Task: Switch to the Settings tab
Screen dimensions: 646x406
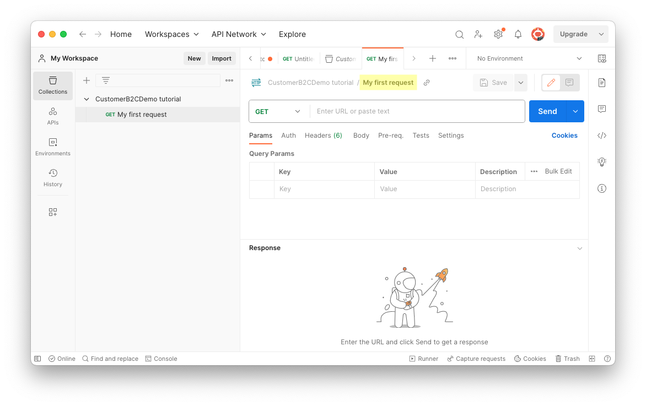Action: (x=451, y=136)
